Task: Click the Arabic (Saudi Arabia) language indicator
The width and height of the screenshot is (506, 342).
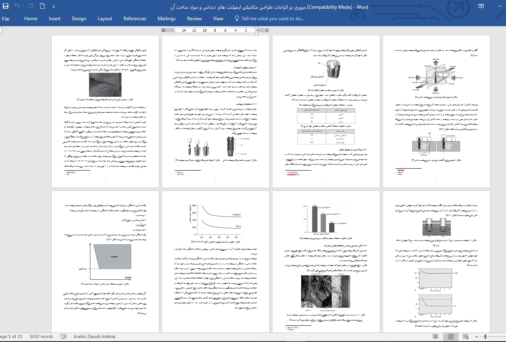Action: [x=95, y=336]
